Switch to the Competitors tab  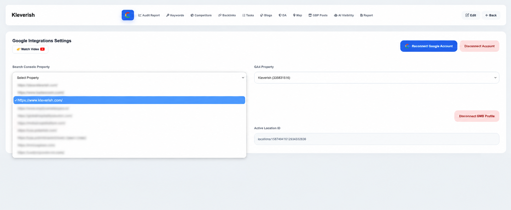pyautogui.click(x=201, y=15)
